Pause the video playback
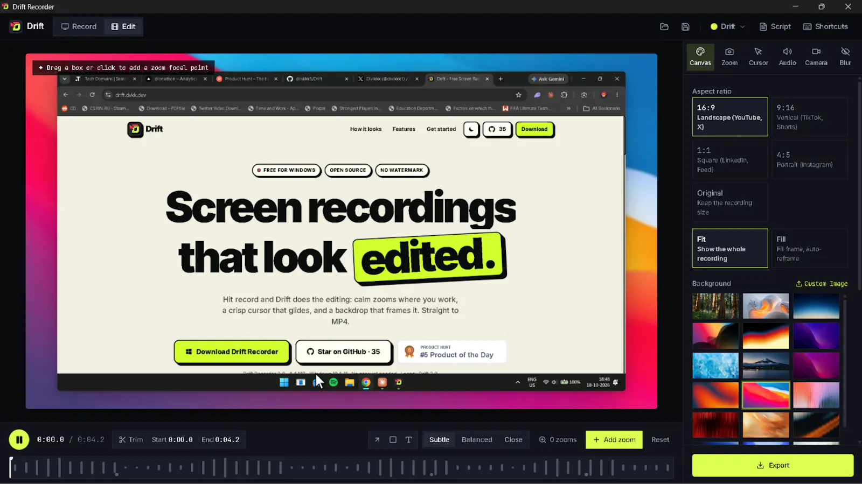The width and height of the screenshot is (862, 484). click(x=19, y=439)
